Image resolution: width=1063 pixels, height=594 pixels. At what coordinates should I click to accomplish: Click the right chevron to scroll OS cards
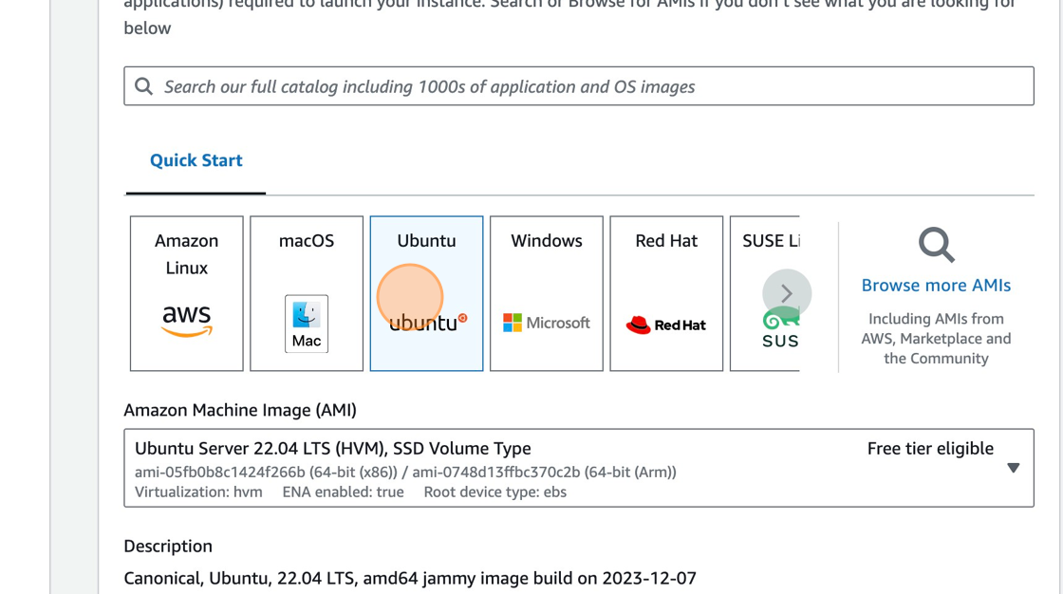(785, 293)
